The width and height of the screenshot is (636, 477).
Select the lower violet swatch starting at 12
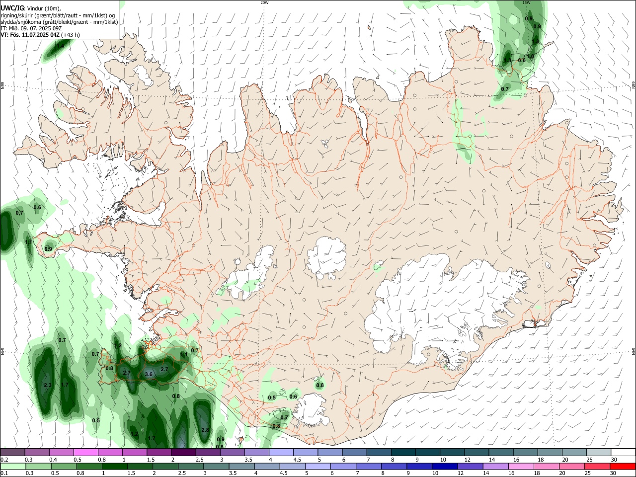[470, 466]
